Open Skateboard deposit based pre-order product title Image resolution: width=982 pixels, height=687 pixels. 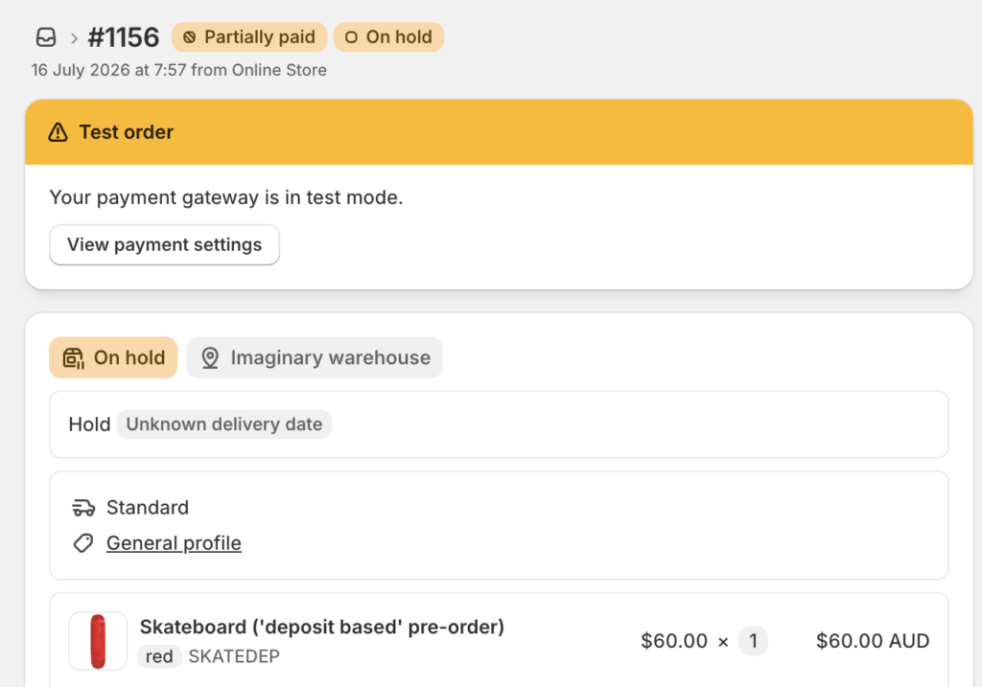322,627
